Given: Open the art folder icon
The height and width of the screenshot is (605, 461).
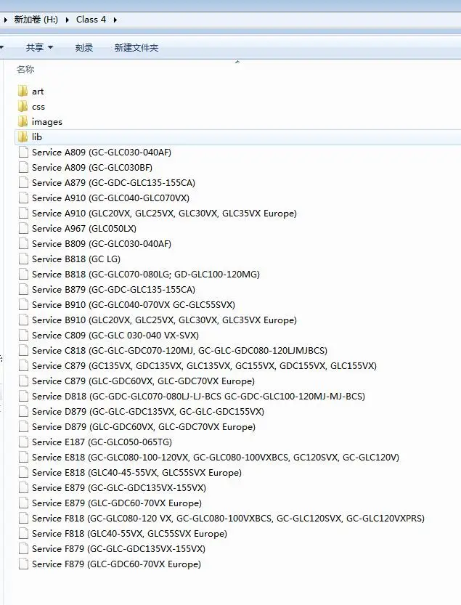Looking at the screenshot, I should point(23,91).
